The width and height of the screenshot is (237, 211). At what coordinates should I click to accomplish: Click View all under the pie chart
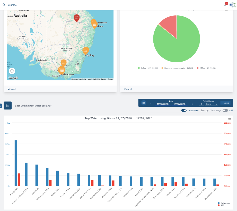(128, 89)
